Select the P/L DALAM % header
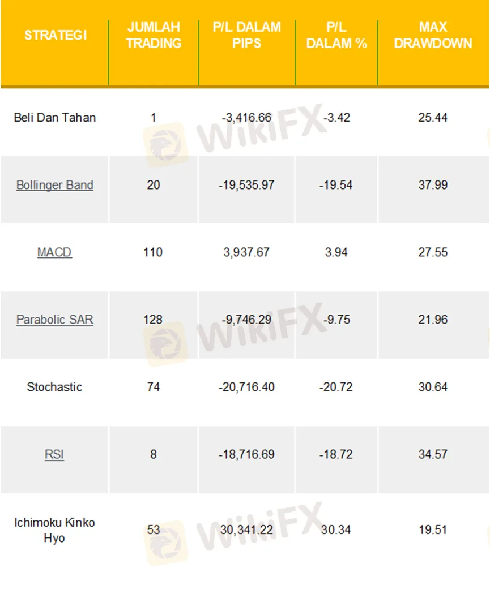The image size is (490, 607). pos(336,35)
